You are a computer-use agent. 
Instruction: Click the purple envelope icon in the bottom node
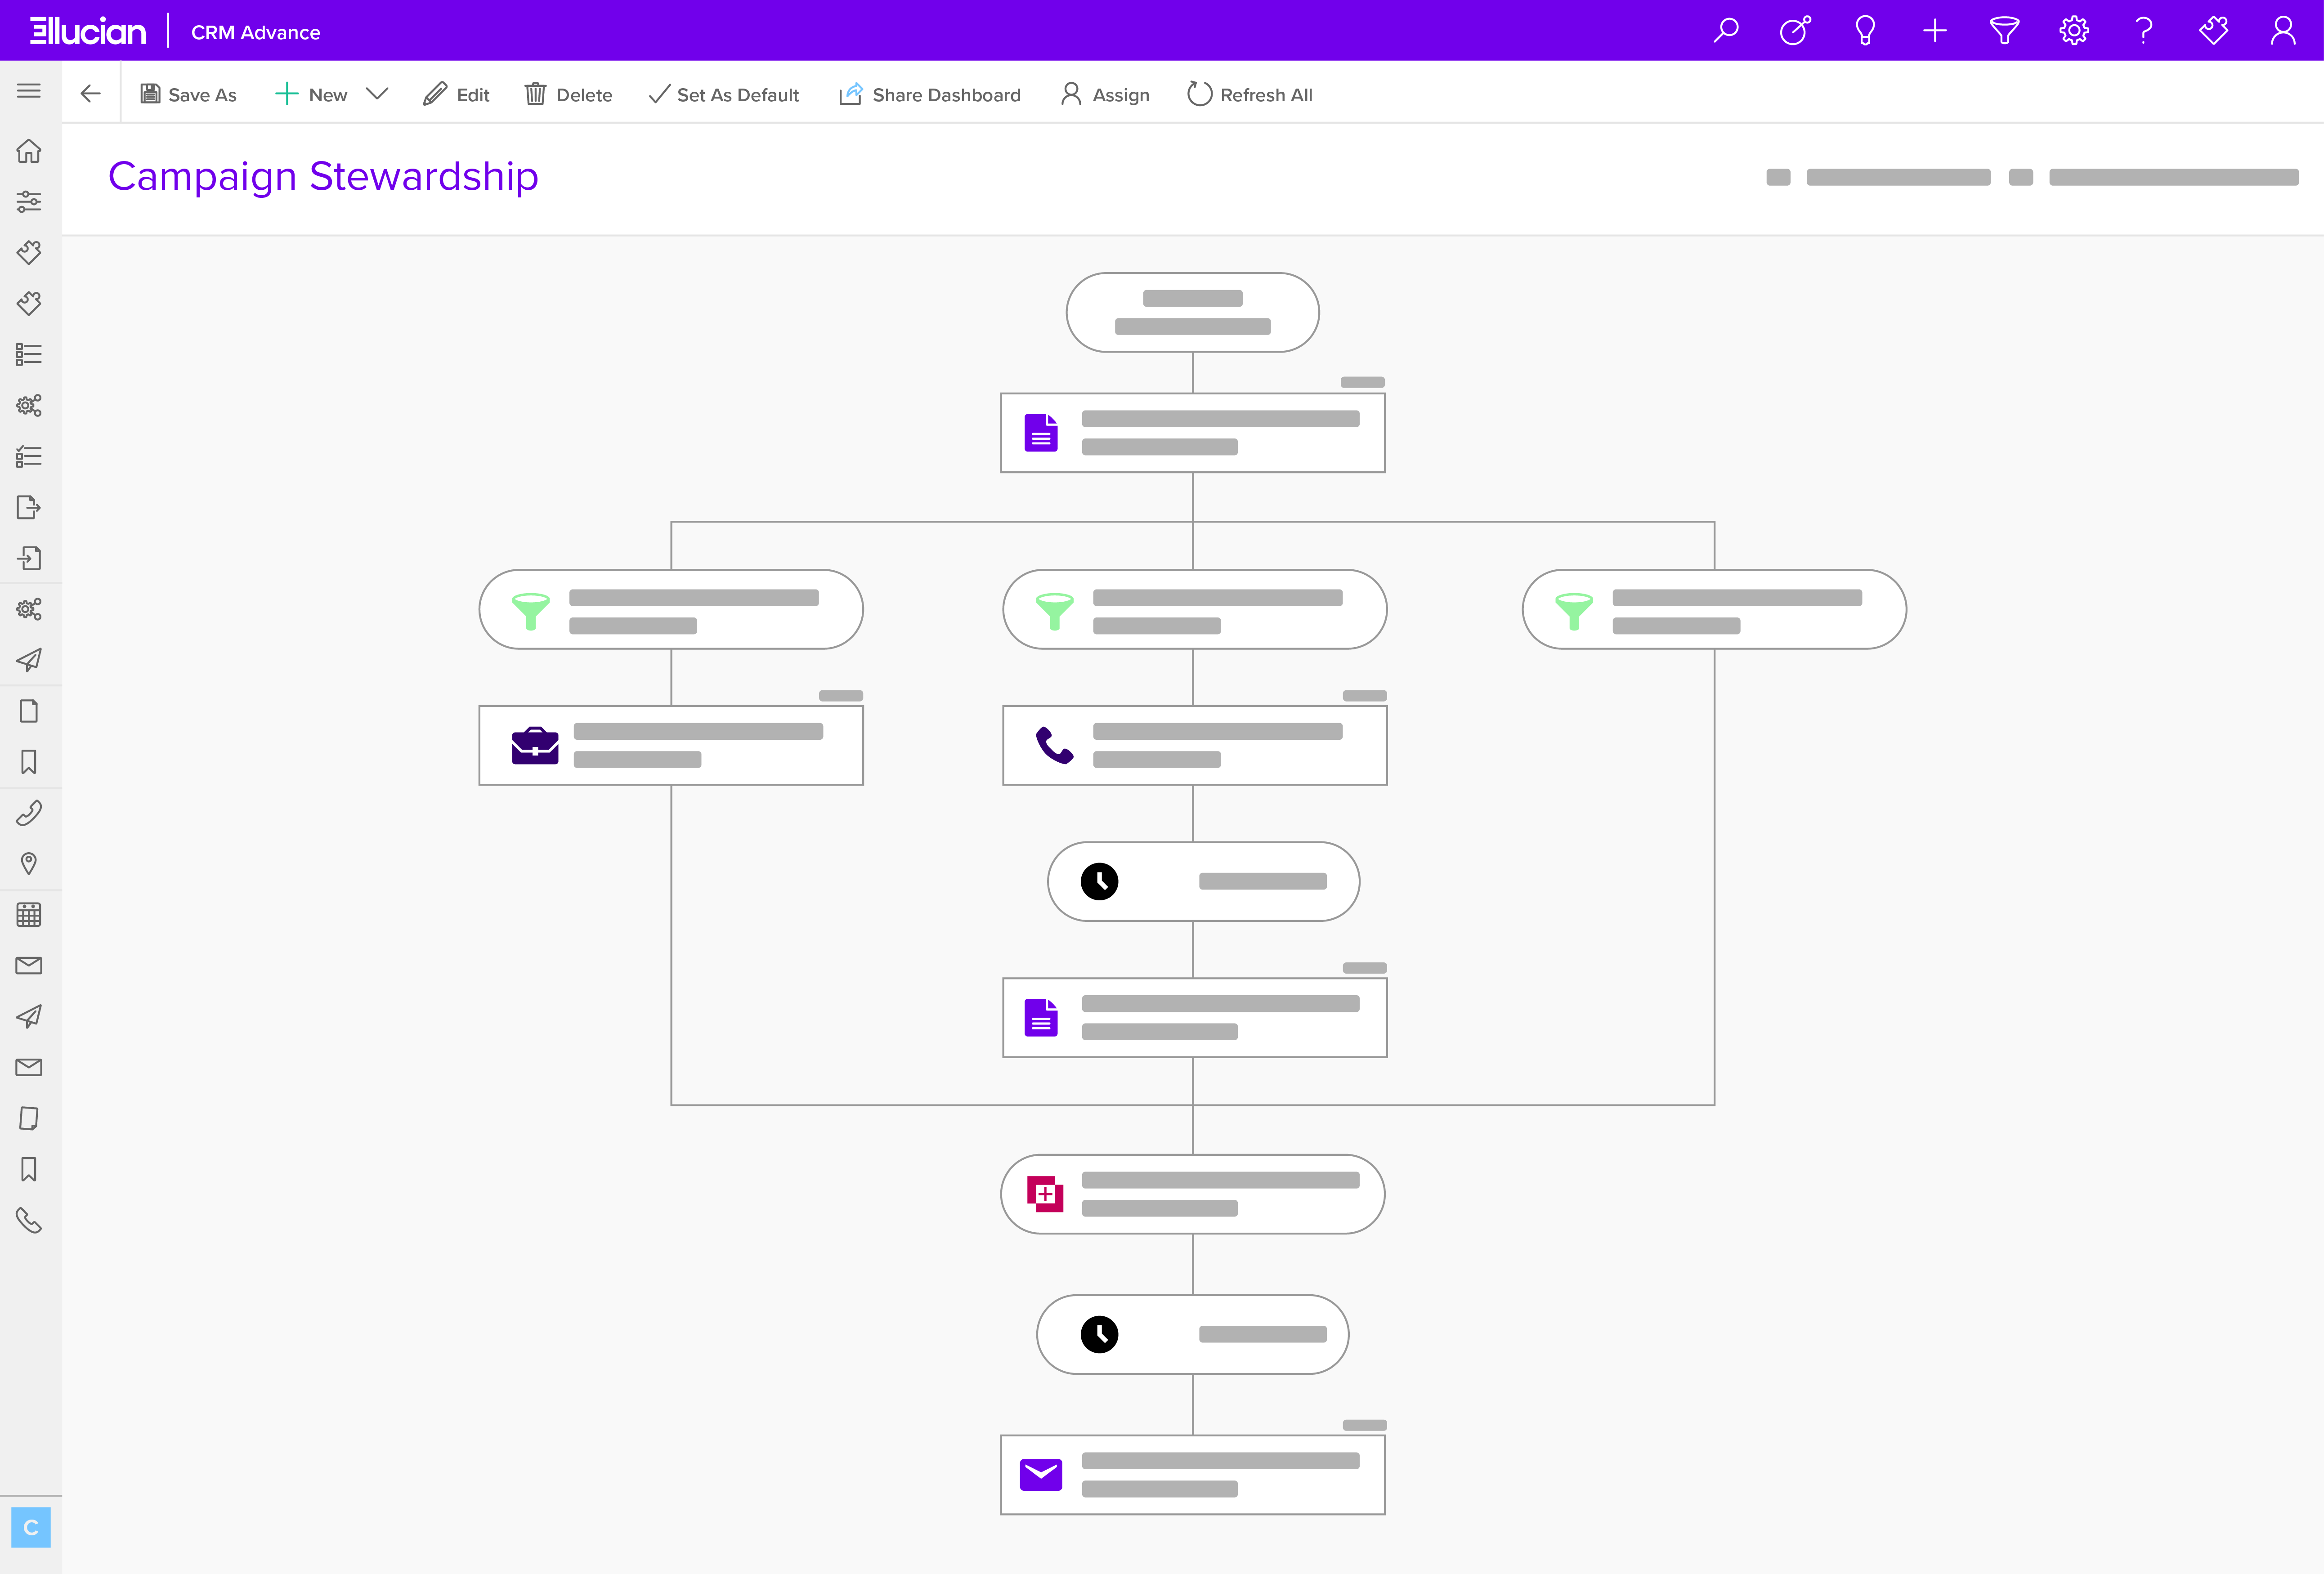[1041, 1474]
